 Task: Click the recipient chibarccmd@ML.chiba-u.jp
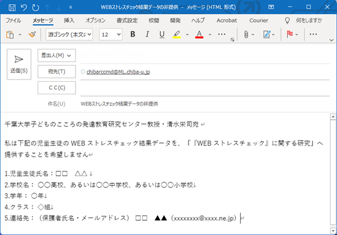tap(118, 72)
